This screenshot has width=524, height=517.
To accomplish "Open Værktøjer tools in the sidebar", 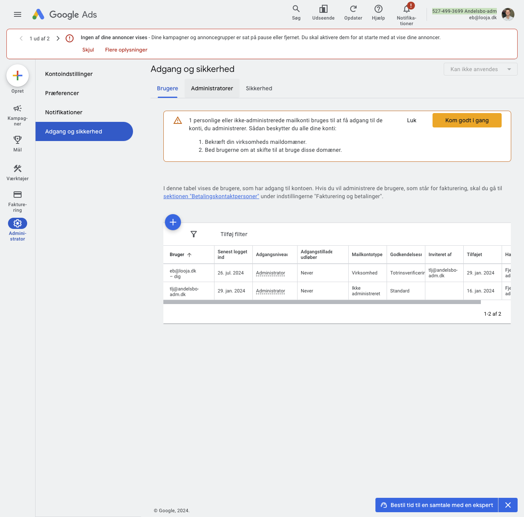I will (x=18, y=173).
